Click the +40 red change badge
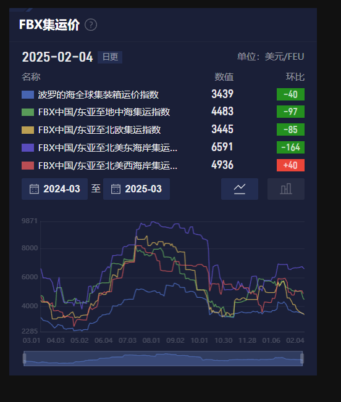 point(290,165)
